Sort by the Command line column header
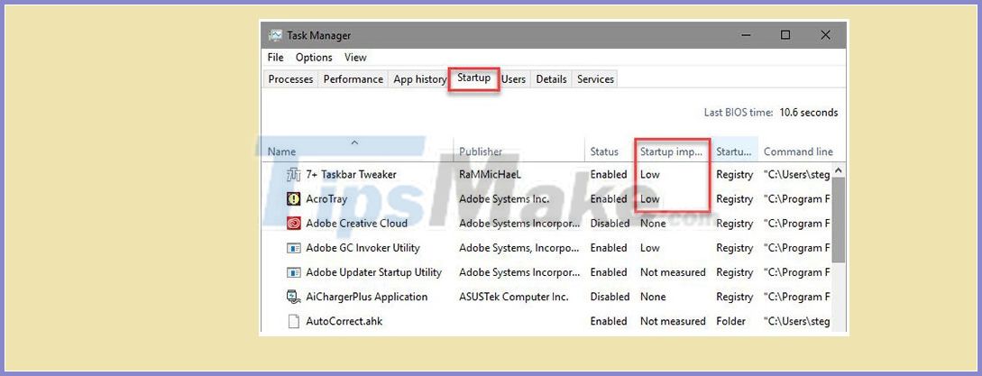Image resolution: width=982 pixels, height=376 pixels. (x=798, y=151)
